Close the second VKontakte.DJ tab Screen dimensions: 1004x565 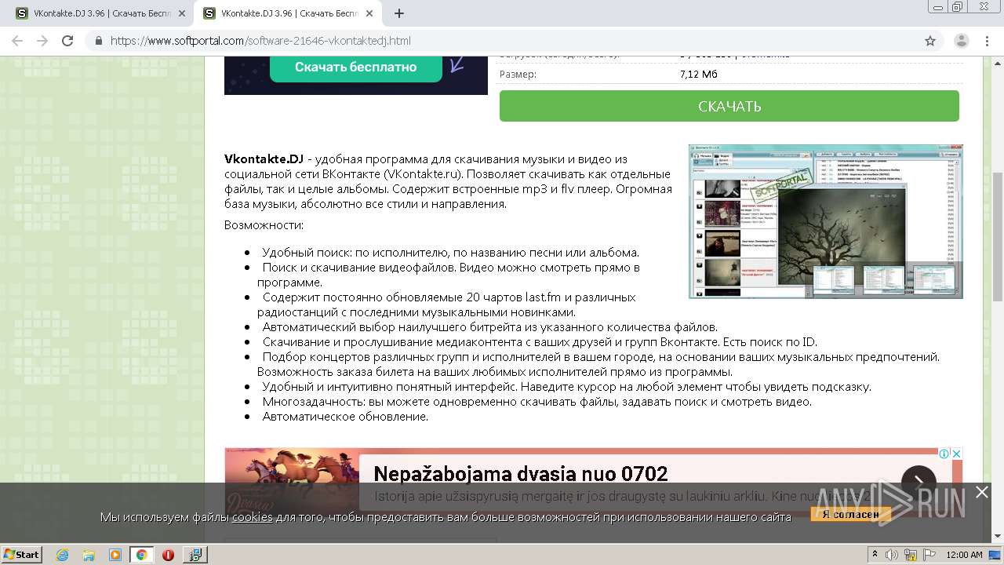coord(369,13)
